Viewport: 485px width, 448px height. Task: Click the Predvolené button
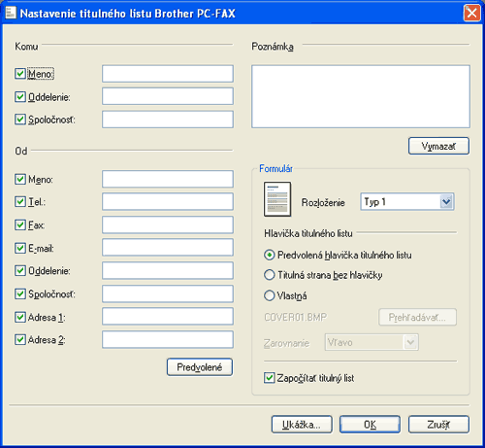click(x=200, y=367)
